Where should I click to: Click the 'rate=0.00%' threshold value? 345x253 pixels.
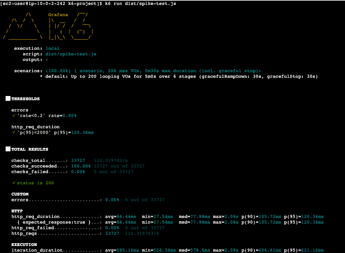pyautogui.click(x=62, y=116)
